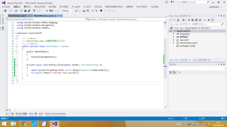The width and height of the screenshot is (227, 127).
Task: Click the Open File folder icon
Action: tap(22, 11)
